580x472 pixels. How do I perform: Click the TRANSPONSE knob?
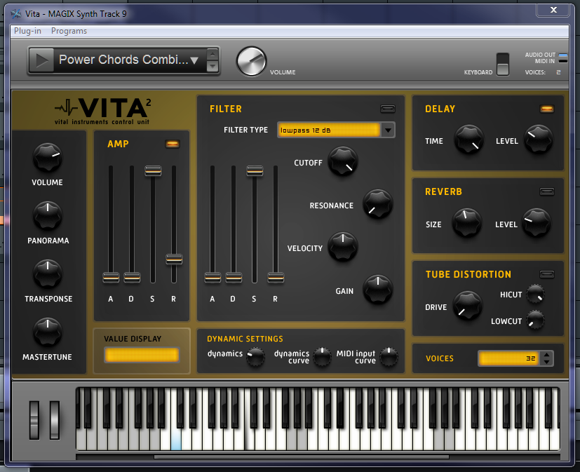click(x=48, y=274)
